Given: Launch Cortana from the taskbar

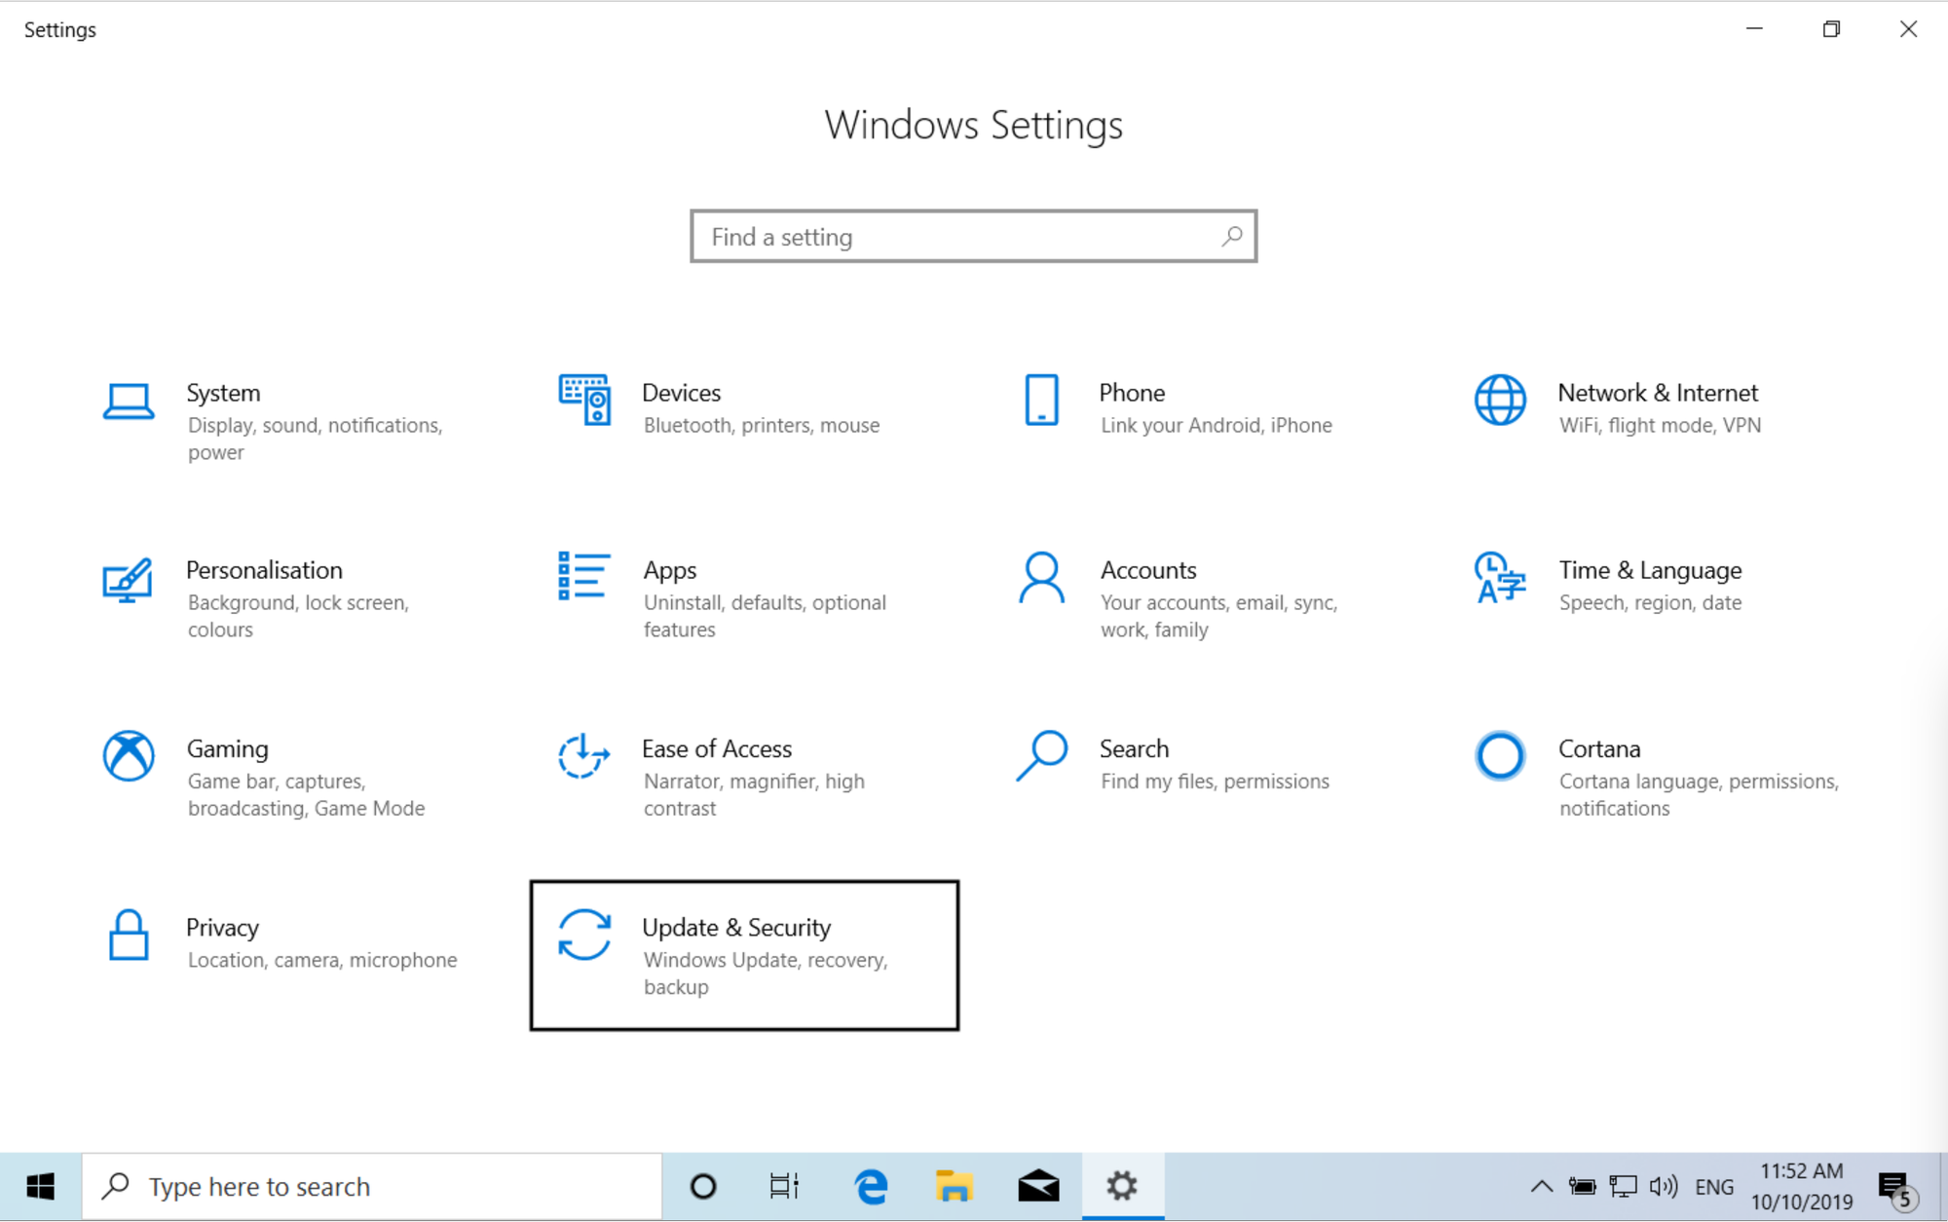Looking at the screenshot, I should [x=703, y=1186].
